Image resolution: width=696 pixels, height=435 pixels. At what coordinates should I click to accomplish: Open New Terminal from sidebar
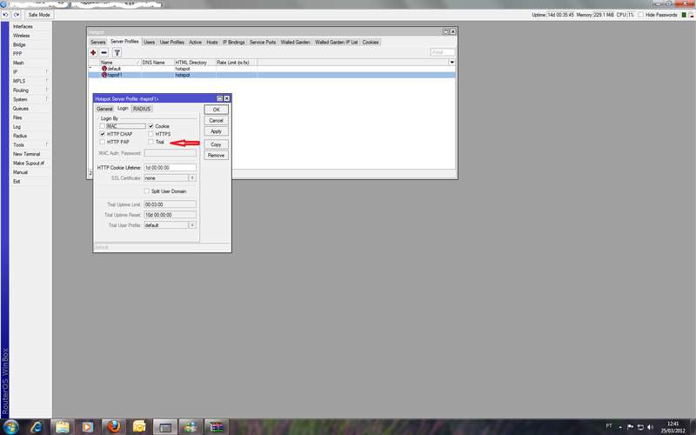coord(26,154)
